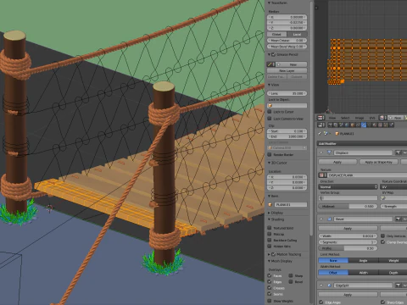407x305 pixels.
Task: Collapse the Displace modifier panel
Action: pyautogui.click(x=321, y=152)
